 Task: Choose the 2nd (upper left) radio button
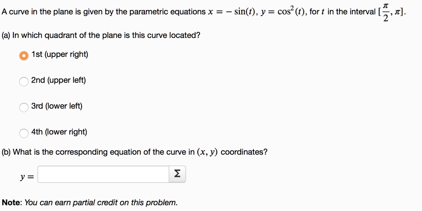[23, 81]
